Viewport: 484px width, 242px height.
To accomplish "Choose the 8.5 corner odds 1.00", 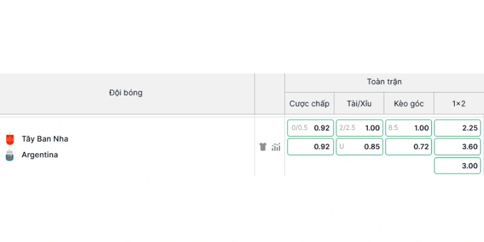I will [x=409, y=128].
